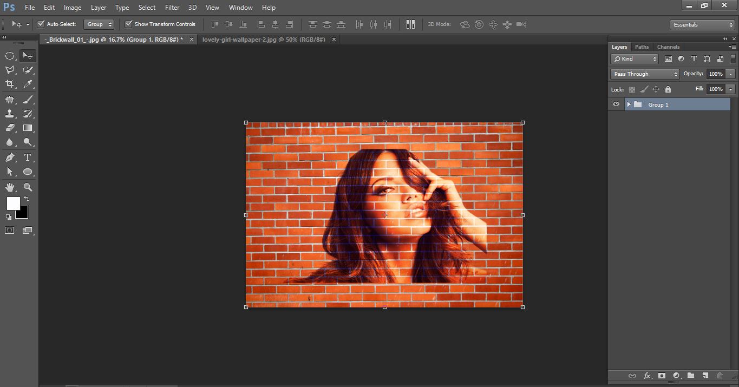
Task: Click the delete layer trash icon
Action: 720,375
